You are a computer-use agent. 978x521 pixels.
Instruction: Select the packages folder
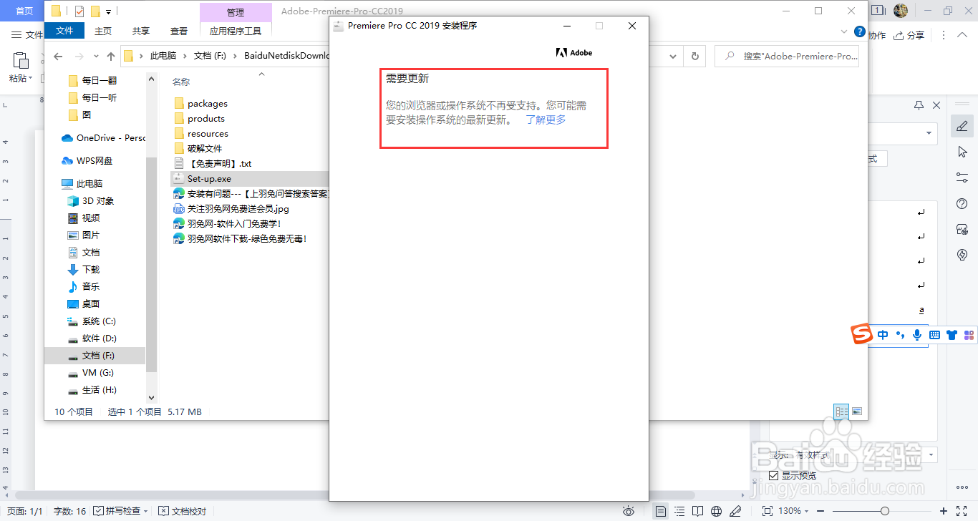(x=200, y=104)
